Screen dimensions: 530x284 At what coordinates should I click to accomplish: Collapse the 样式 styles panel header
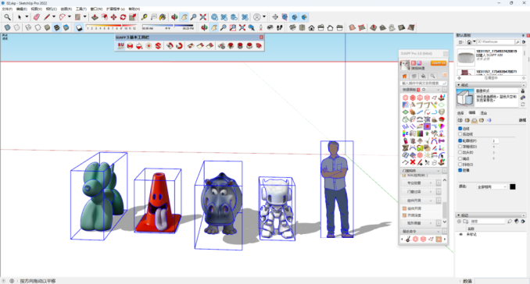point(491,85)
